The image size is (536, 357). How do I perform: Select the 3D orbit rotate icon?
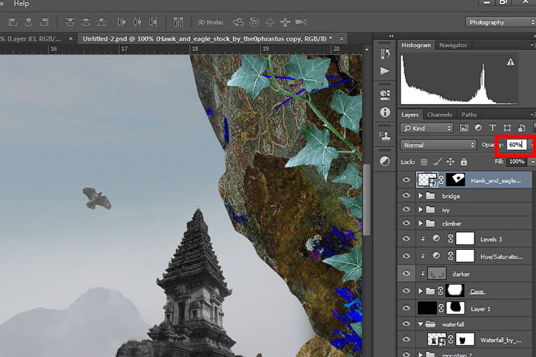coord(238,22)
